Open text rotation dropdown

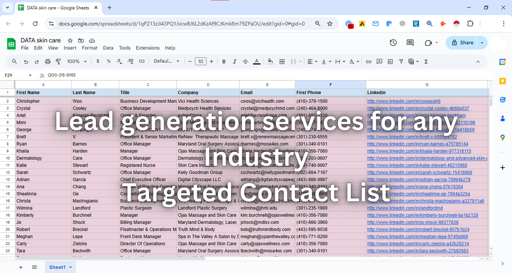click(x=354, y=62)
